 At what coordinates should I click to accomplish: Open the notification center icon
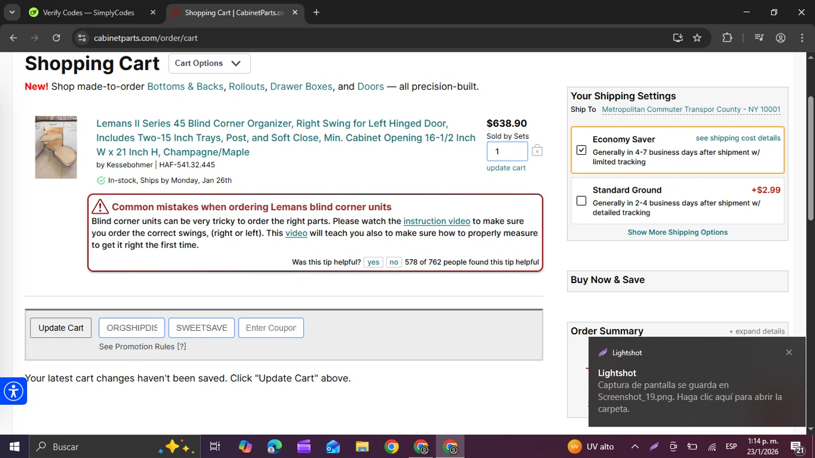(x=798, y=447)
